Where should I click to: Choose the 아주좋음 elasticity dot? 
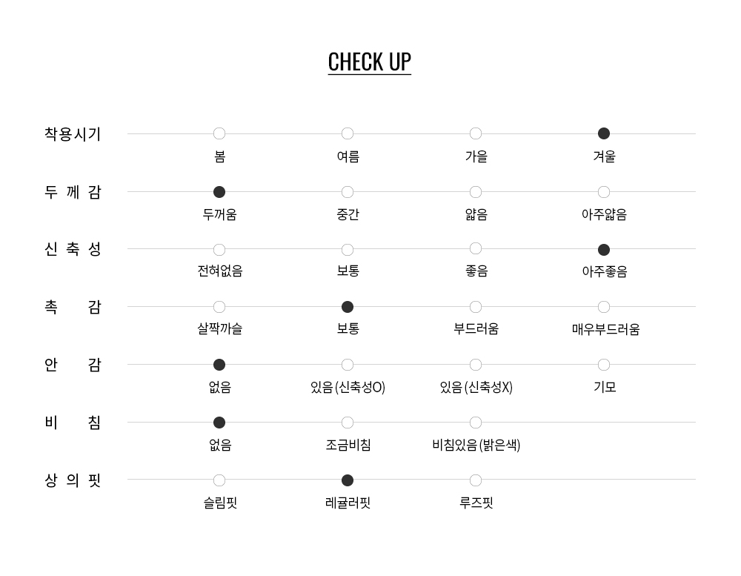604,250
